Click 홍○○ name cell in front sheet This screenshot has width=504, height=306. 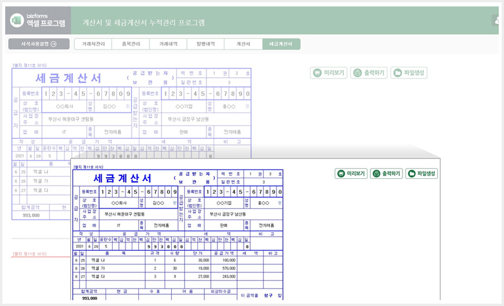pos(263,203)
